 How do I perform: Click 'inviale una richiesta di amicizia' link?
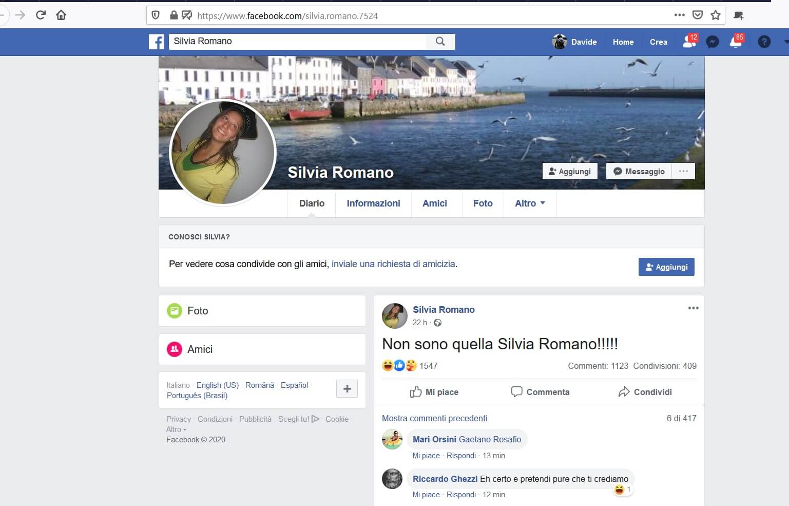(x=393, y=264)
